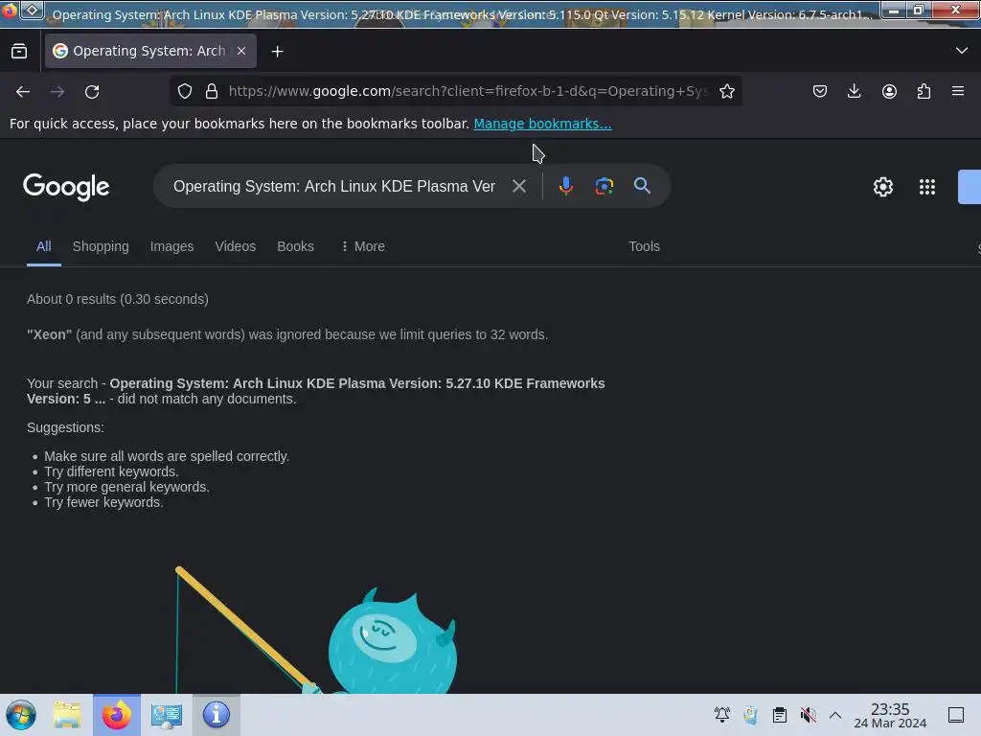
Task: Switch to Videos results tab
Action: [236, 246]
